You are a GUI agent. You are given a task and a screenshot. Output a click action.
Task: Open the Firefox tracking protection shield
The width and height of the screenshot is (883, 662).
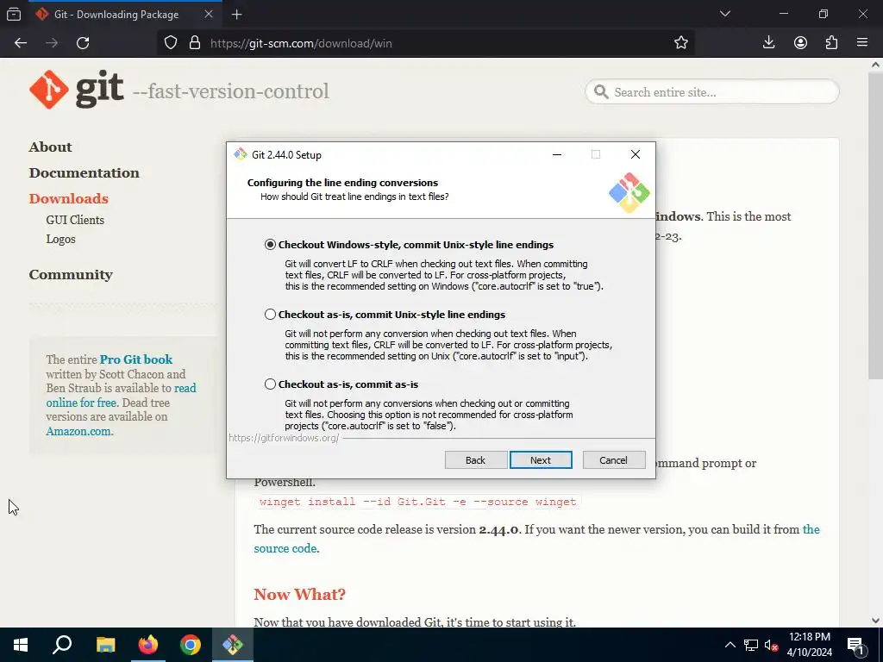click(171, 43)
